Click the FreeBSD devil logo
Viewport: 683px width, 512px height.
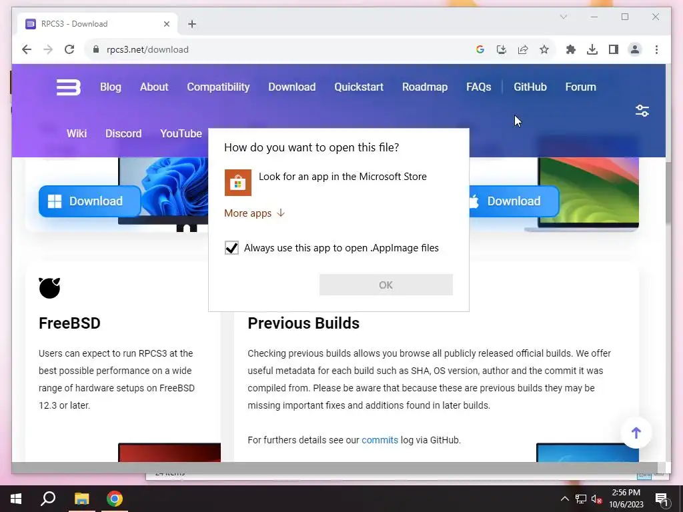point(49,288)
